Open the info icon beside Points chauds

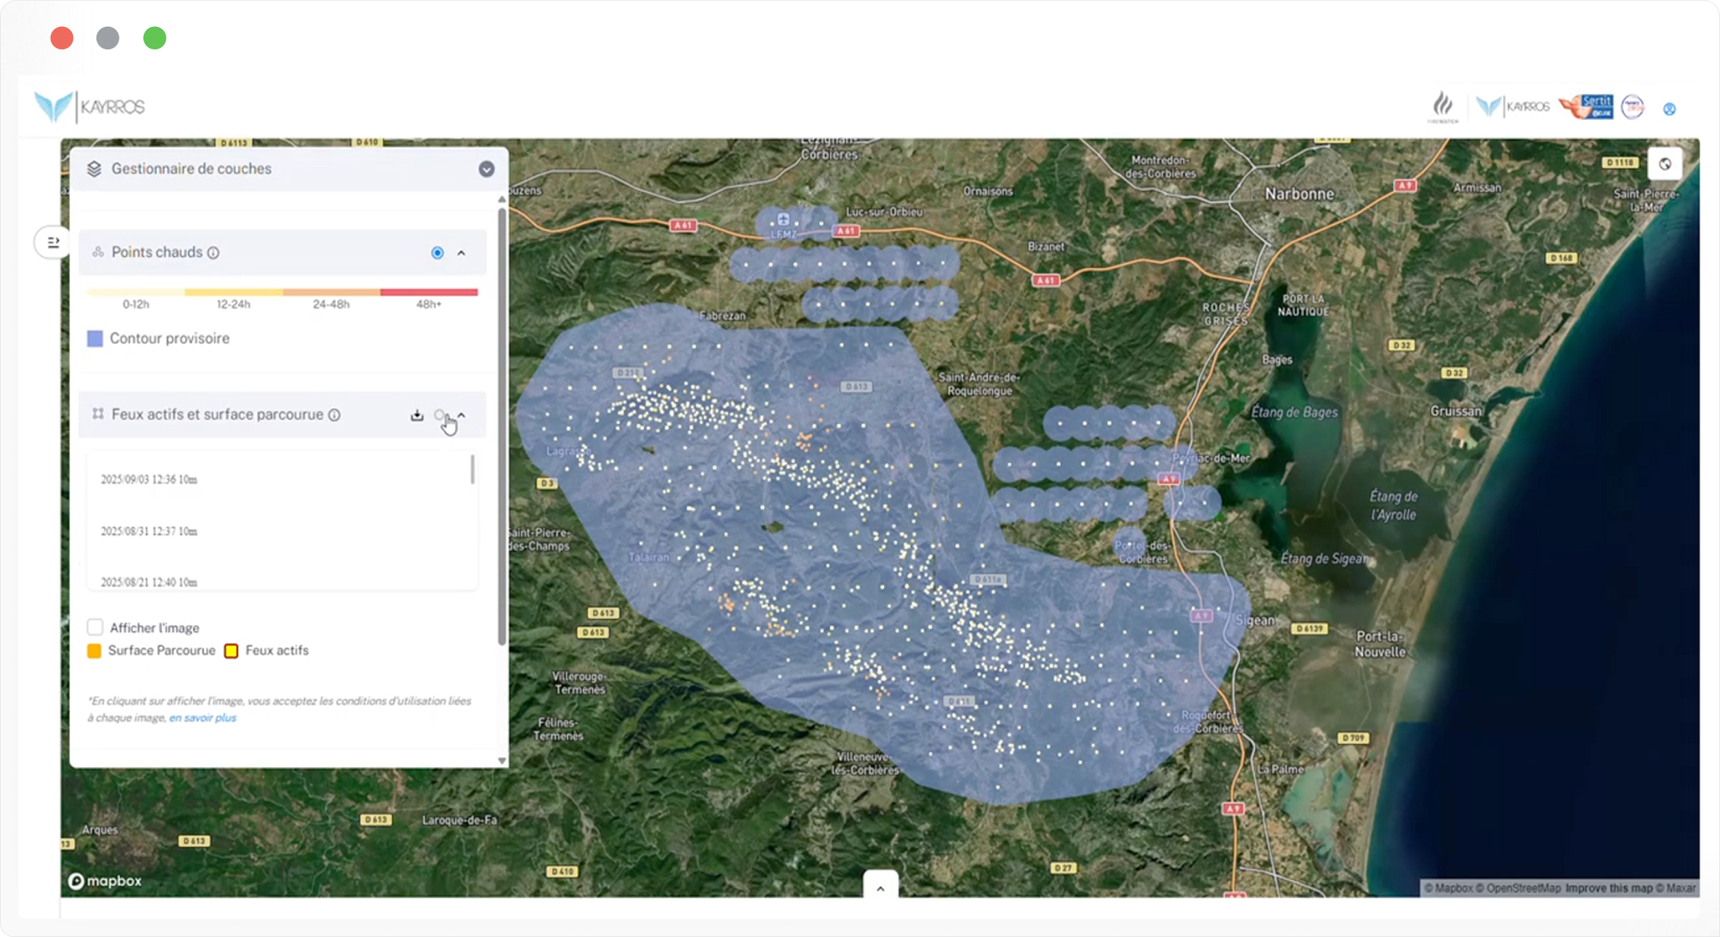point(213,253)
